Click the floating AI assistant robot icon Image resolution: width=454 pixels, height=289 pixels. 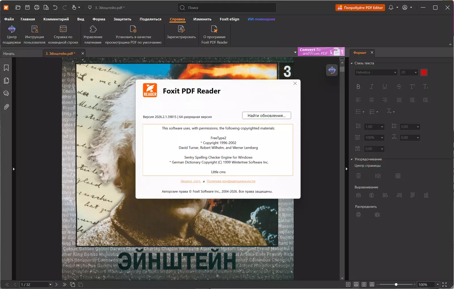click(332, 70)
